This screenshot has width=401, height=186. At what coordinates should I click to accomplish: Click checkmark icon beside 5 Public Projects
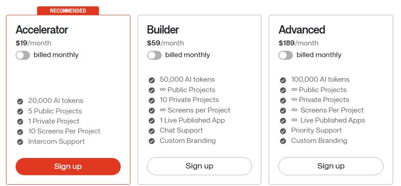20,112
